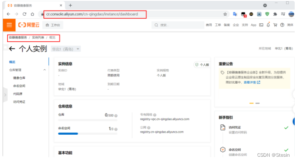Open 访问凭证 in the sidebar
296x161 pixels.
[x=19, y=102]
